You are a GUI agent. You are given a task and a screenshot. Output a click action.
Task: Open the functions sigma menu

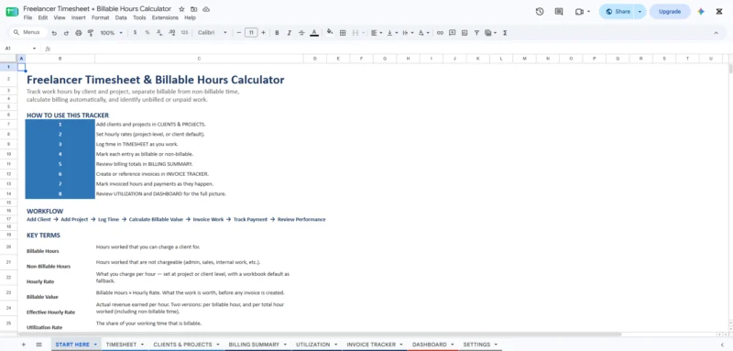pos(505,33)
